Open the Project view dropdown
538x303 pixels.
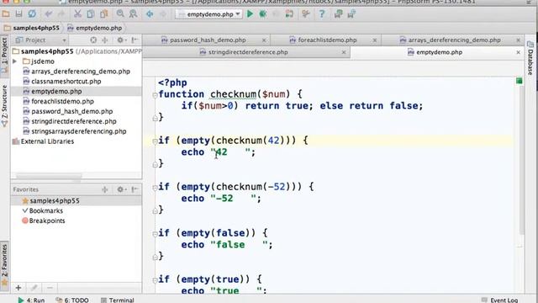coord(64,40)
